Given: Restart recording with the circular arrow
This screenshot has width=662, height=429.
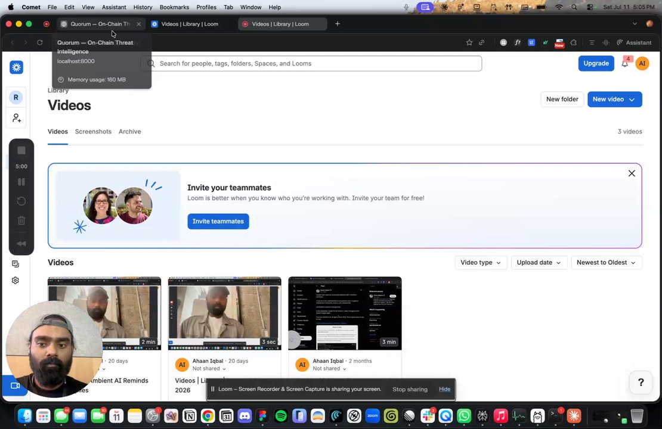Looking at the screenshot, I should tap(21, 201).
